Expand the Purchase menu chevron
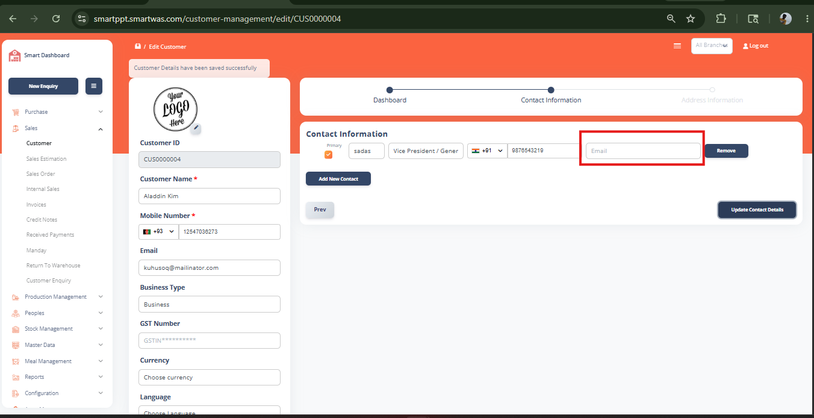This screenshot has height=418, width=814. pos(101,112)
